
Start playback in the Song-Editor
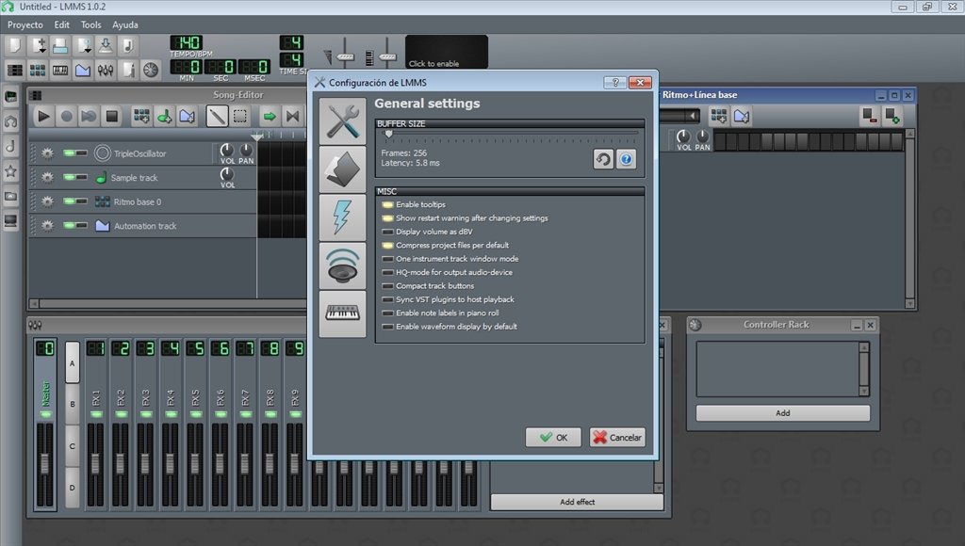pos(43,116)
